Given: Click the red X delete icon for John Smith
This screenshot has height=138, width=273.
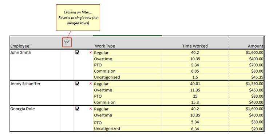Looking at the screenshot, I should pos(91,52).
